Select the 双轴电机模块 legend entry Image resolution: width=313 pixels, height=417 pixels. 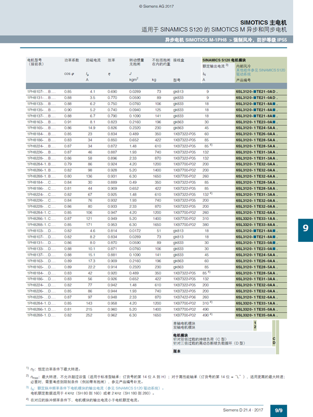pos(184,327)
